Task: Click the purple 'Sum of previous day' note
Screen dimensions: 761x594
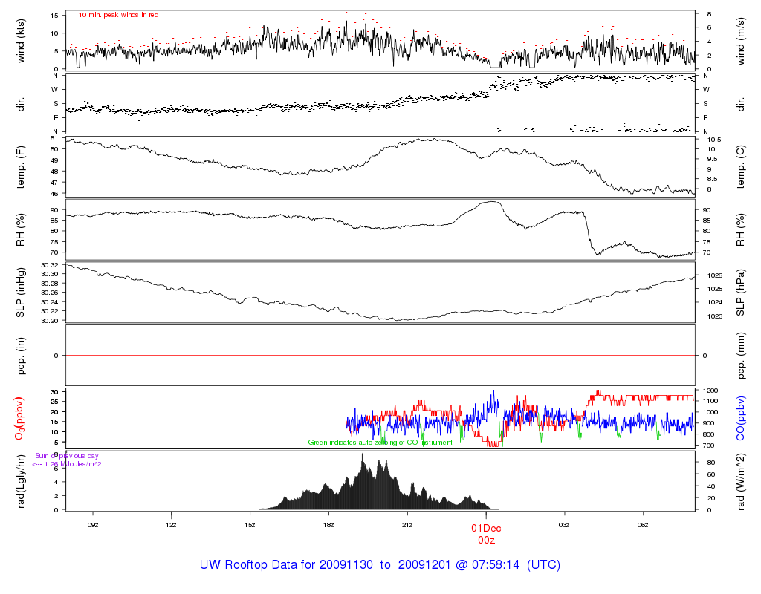Action: [x=66, y=456]
